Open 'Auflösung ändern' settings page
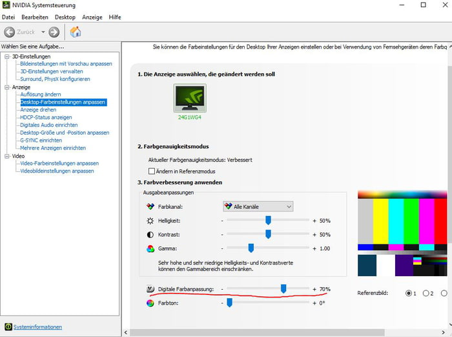The width and height of the screenshot is (452, 337). coord(41,94)
